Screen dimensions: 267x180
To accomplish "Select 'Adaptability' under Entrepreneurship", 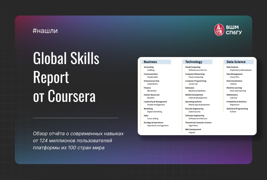I will click(153, 84).
